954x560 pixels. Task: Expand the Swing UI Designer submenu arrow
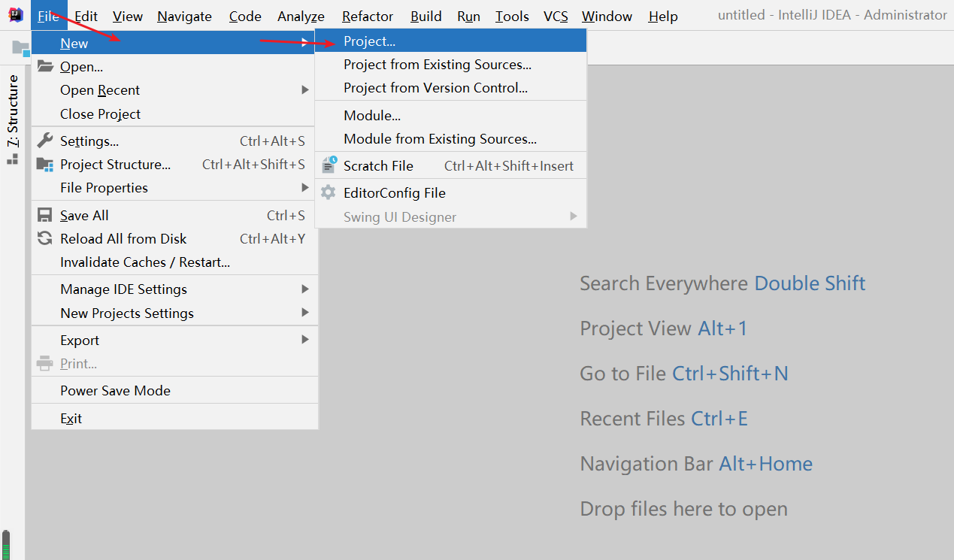(x=574, y=216)
